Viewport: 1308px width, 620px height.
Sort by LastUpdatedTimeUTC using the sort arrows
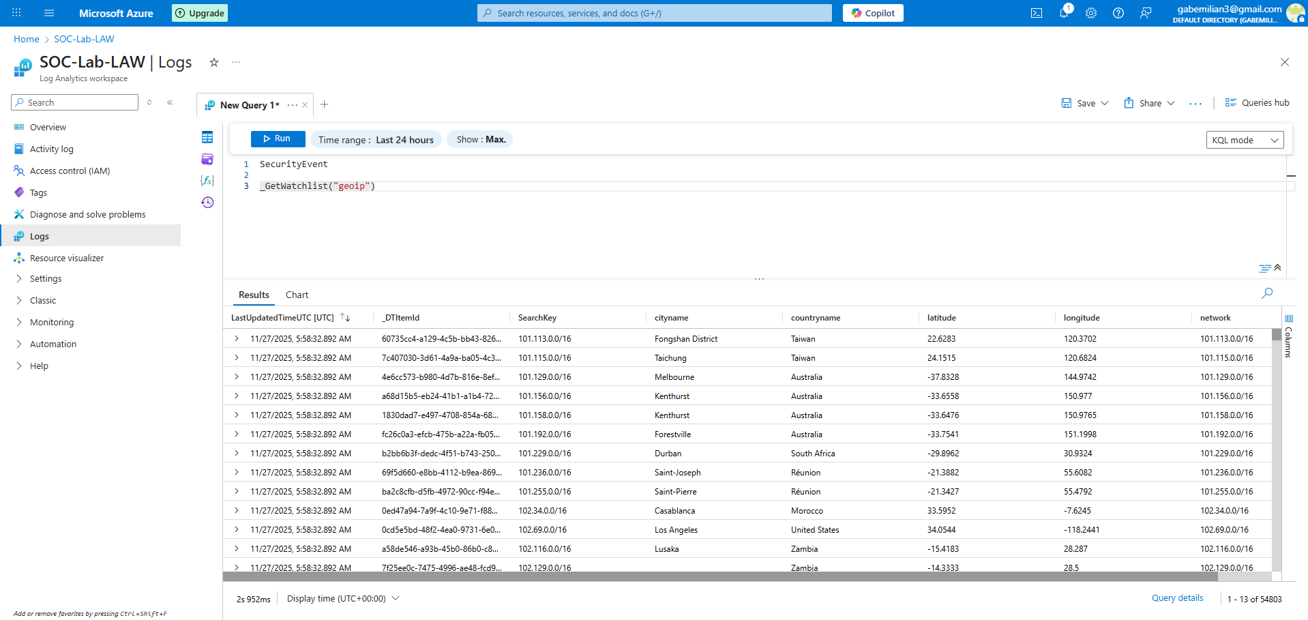(x=345, y=318)
